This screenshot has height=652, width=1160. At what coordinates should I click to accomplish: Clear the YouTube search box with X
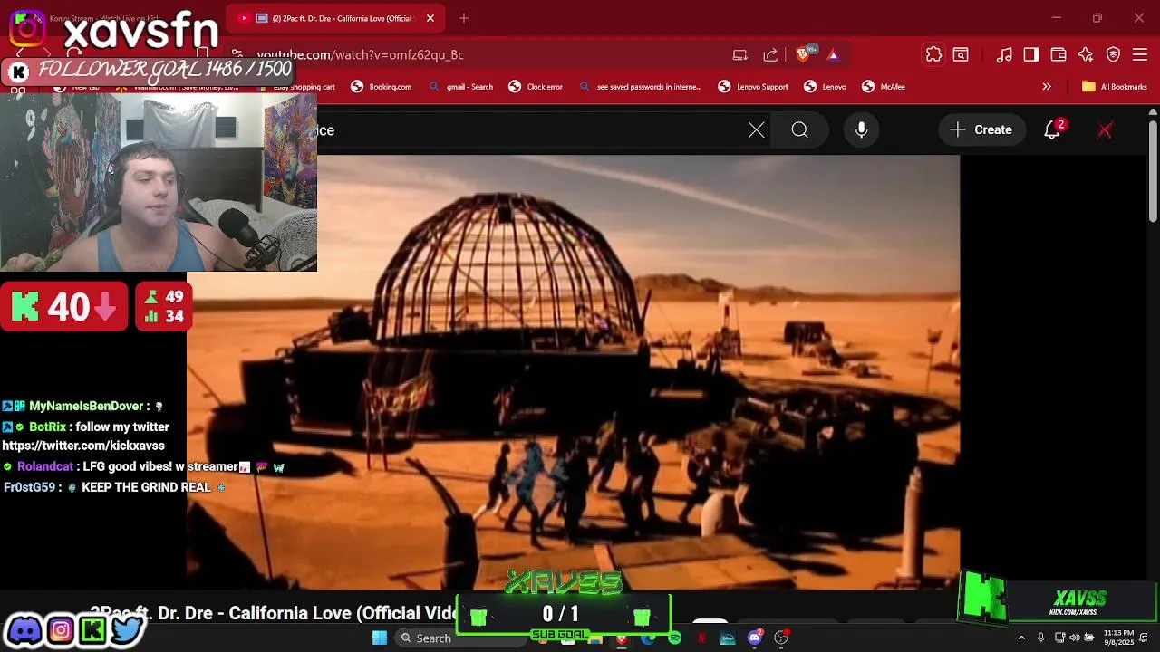[757, 130]
